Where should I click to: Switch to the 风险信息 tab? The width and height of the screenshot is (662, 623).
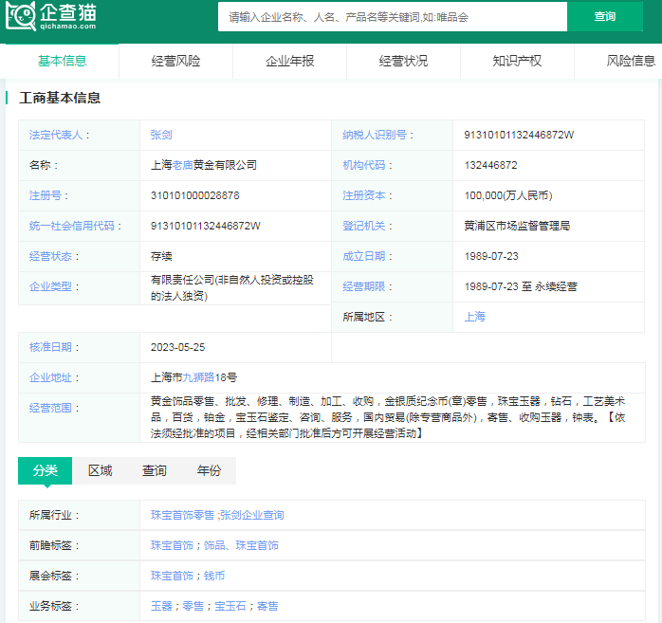pyautogui.click(x=631, y=61)
